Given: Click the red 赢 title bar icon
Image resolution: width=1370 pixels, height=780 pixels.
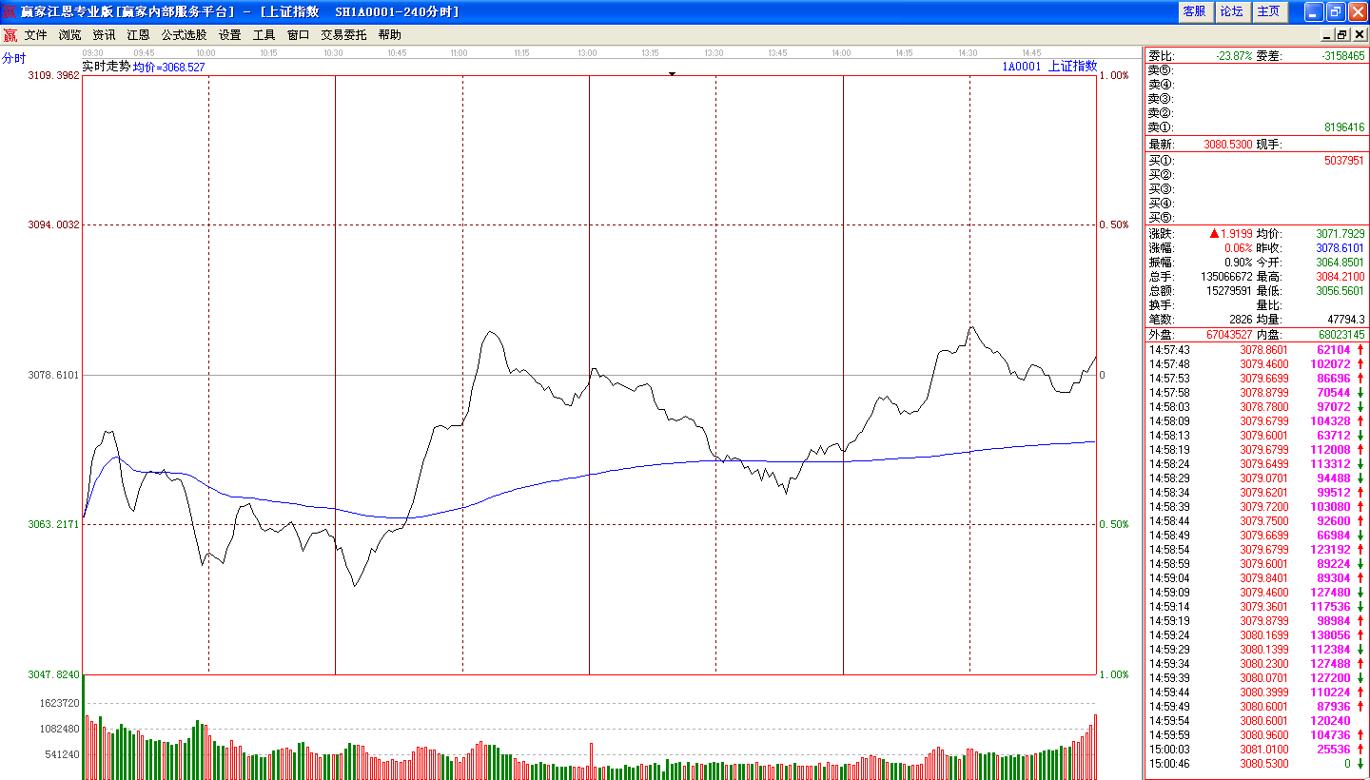Looking at the screenshot, I should (10, 11).
